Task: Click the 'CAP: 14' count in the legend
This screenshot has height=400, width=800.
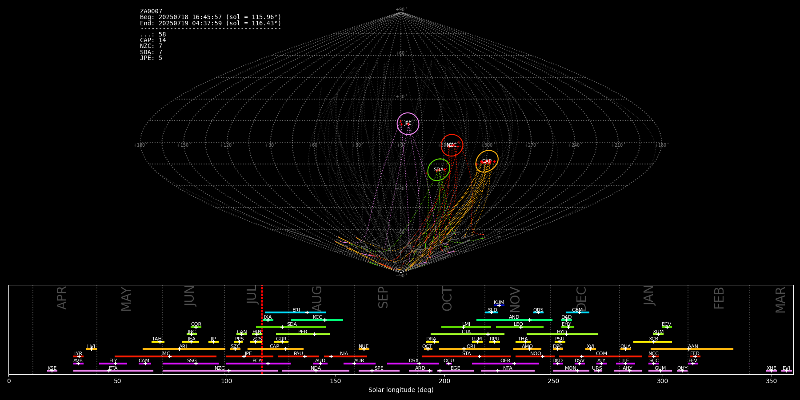Action: pyautogui.click(x=153, y=40)
